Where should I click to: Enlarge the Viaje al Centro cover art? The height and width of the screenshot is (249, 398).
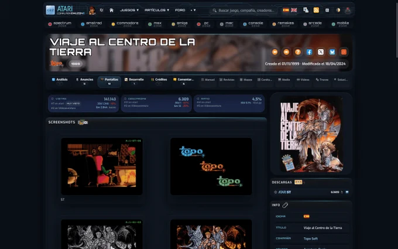click(311, 134)
